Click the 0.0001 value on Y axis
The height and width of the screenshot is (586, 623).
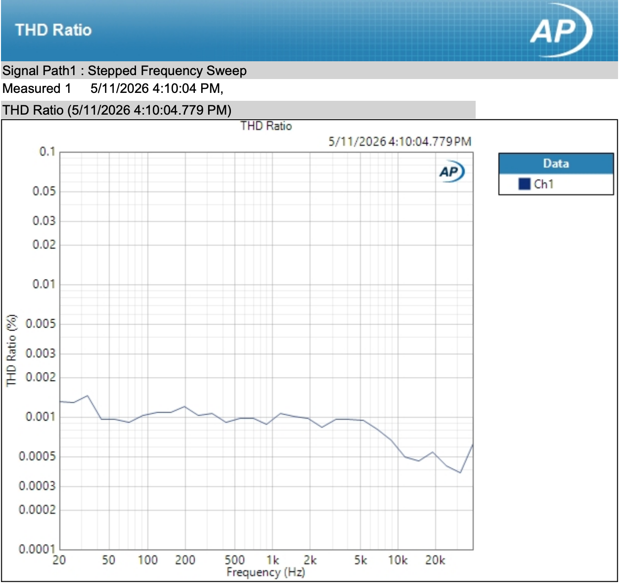pyautogui.click(x=37, y=549)
